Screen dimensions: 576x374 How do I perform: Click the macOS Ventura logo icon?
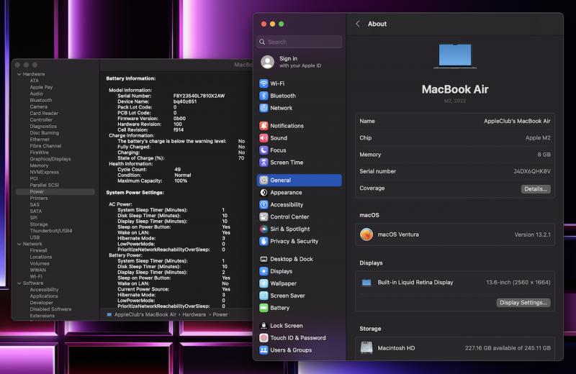(x=366, y=234)
